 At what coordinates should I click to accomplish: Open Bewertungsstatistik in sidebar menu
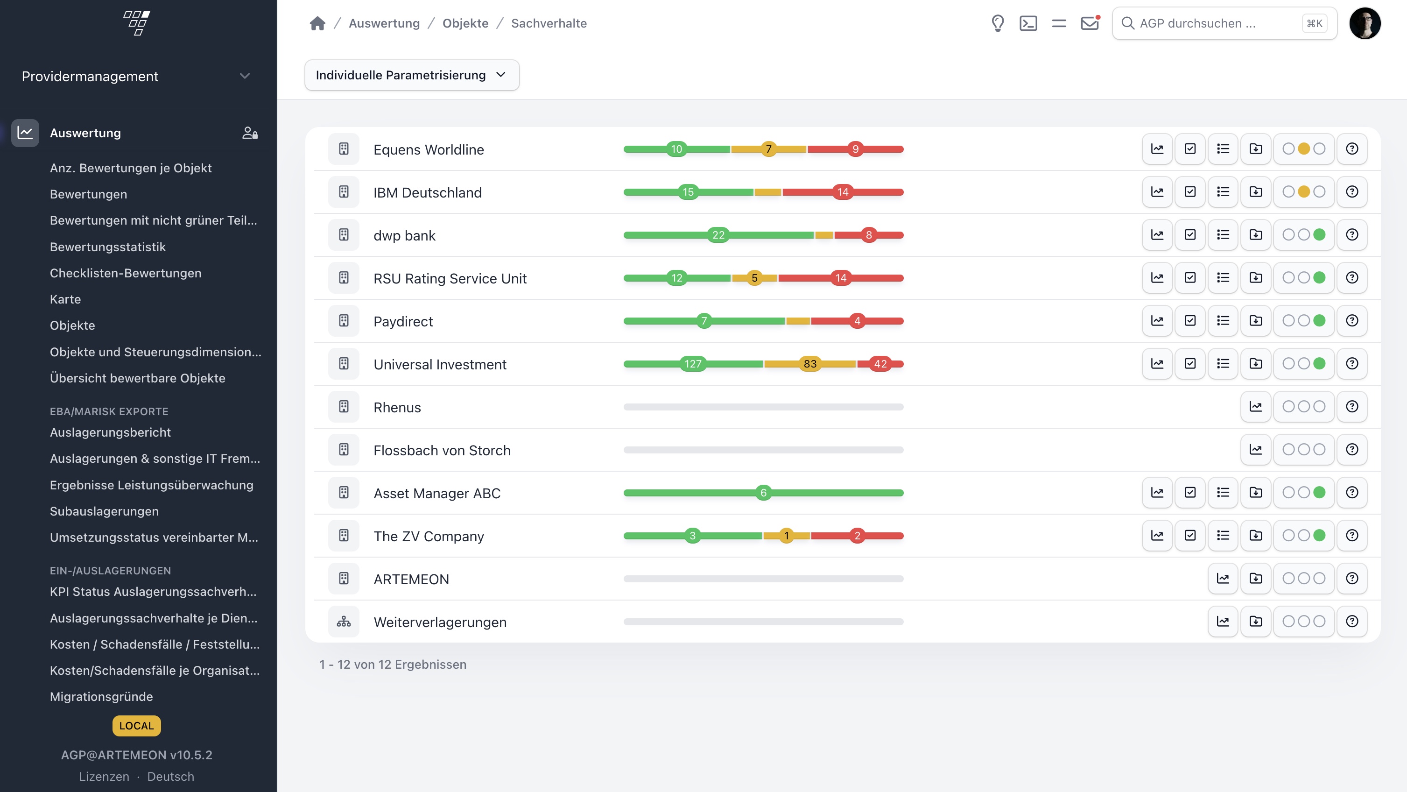pyautogui.click(x=107, y=247)
